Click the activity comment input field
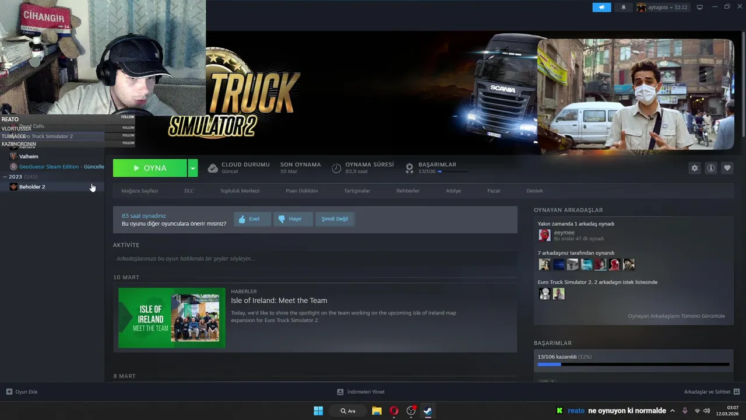The image size is (746, 420). [315, 258]
